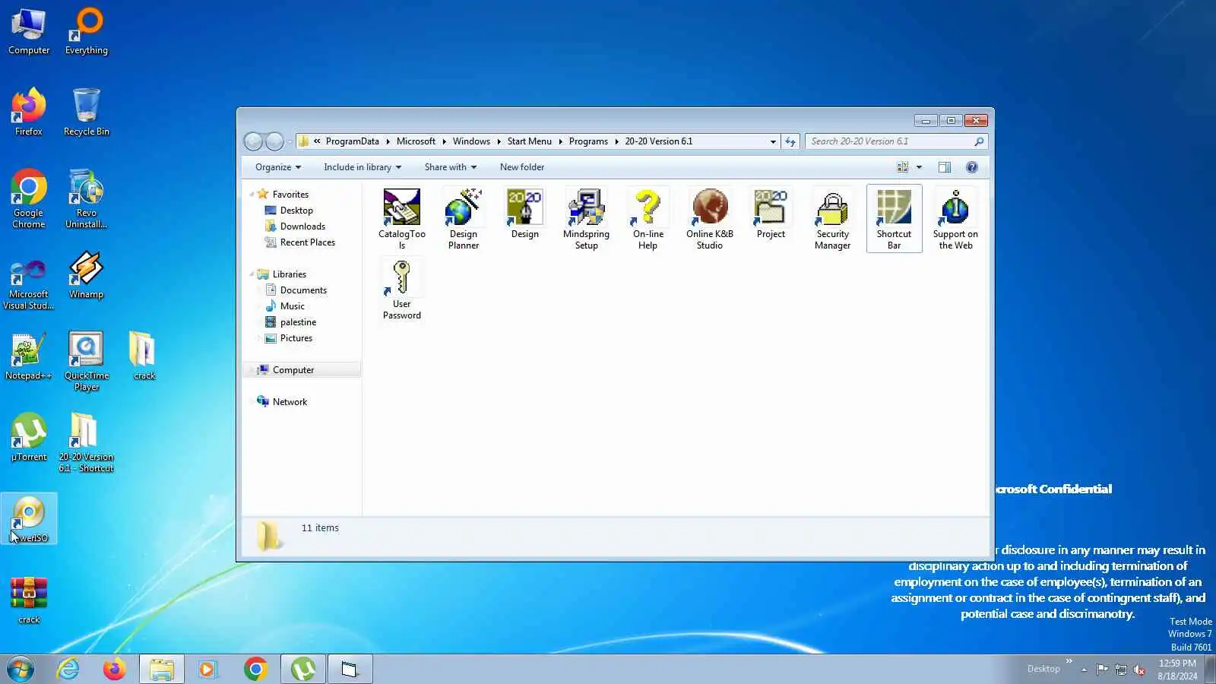Image resolution: width=1216 pixels, height=684 pixels.
Task: Select the crack WinRAR archive on desktop
Action: 29,600
